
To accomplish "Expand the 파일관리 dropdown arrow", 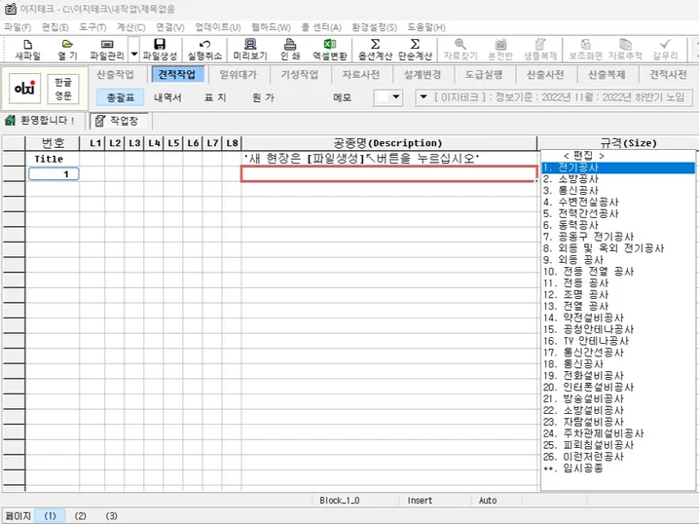I will tap(134, 54).
